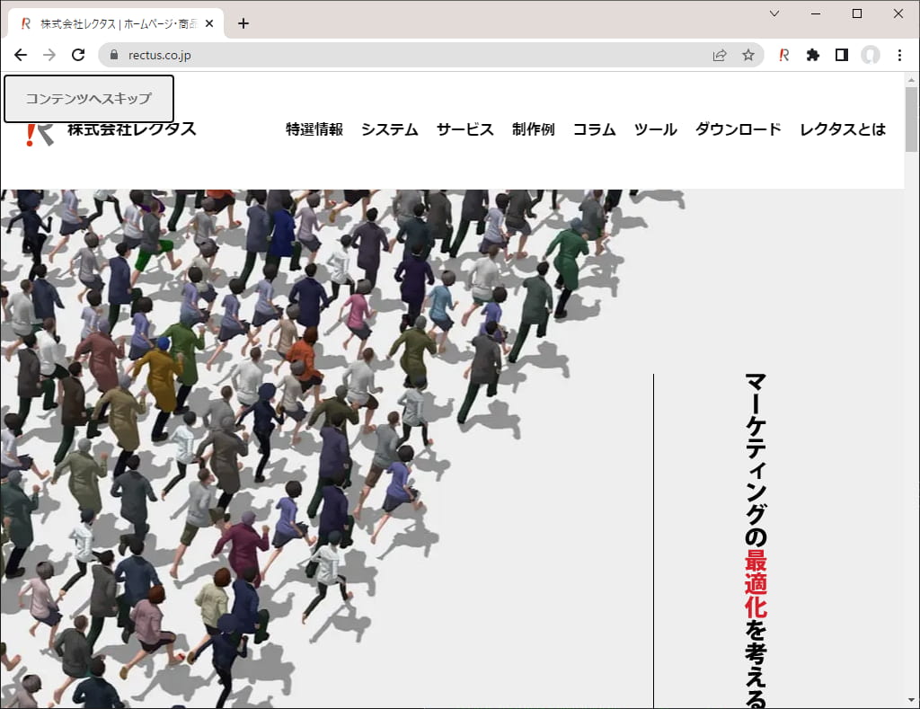Open the ツール menu item
Screen dimensions: 920x709
655,129
